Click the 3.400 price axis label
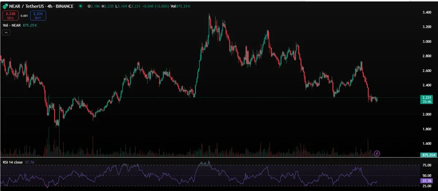The image size is (438, 191). point(427,13)
